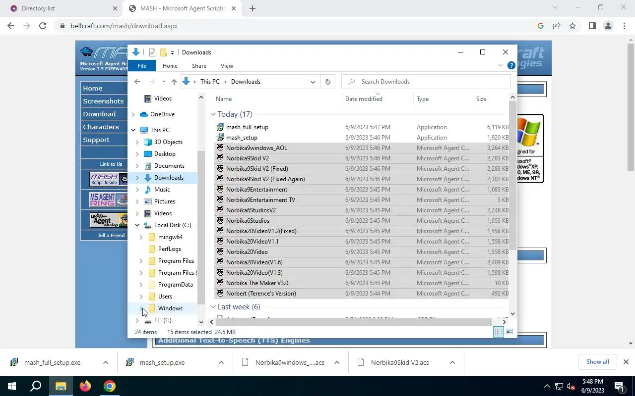635x396 pixels.
Task: Click the Screenshots link on the MASH site
Action: pyautogui.click(x=103, y=101)
